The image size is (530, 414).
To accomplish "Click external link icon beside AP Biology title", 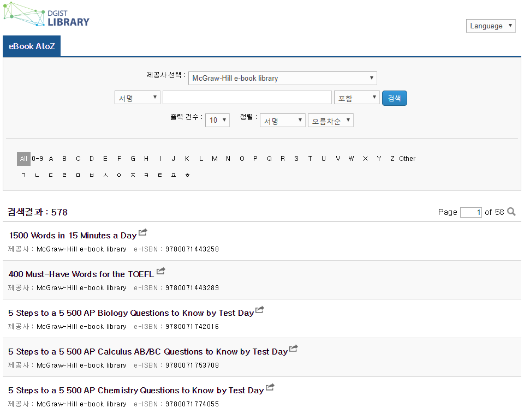I will coord(260,309).
